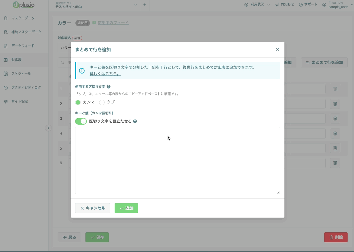Click the キャンセル button
This screenshot has width=354, height=252.
coord(93,208)
